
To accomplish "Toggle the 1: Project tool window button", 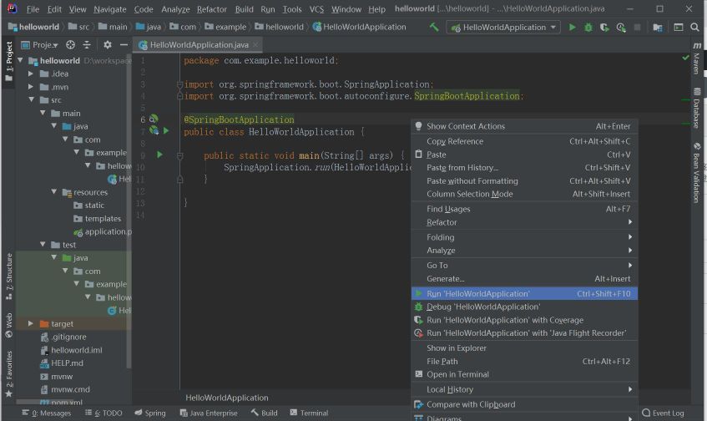I will click(8, 61).
